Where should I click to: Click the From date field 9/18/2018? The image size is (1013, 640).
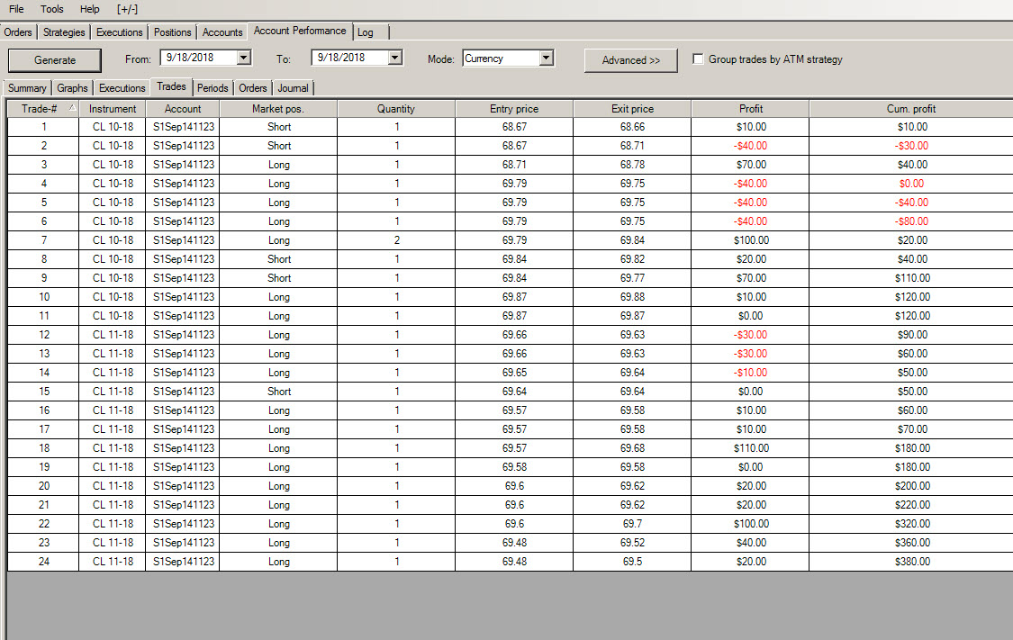tap(199, 58)
